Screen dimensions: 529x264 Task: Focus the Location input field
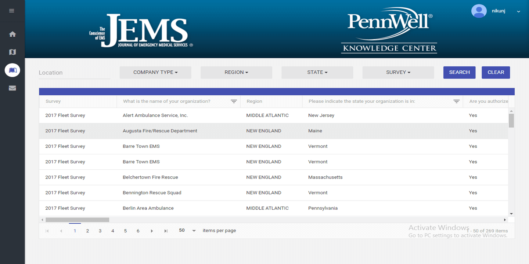tap(75, 73)
